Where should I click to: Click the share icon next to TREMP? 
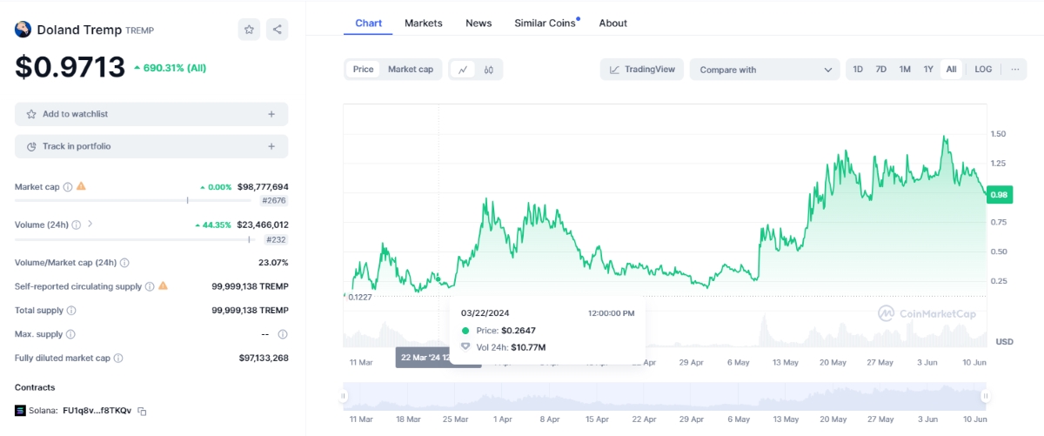[277, 30]
